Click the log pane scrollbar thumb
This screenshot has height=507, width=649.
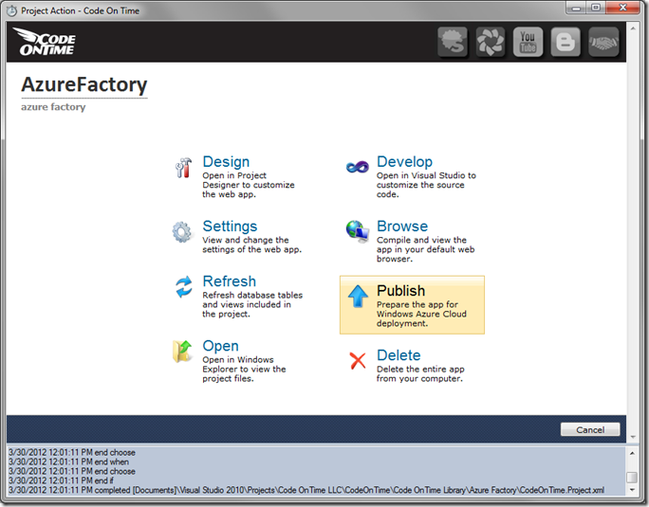tap(632, 478)
